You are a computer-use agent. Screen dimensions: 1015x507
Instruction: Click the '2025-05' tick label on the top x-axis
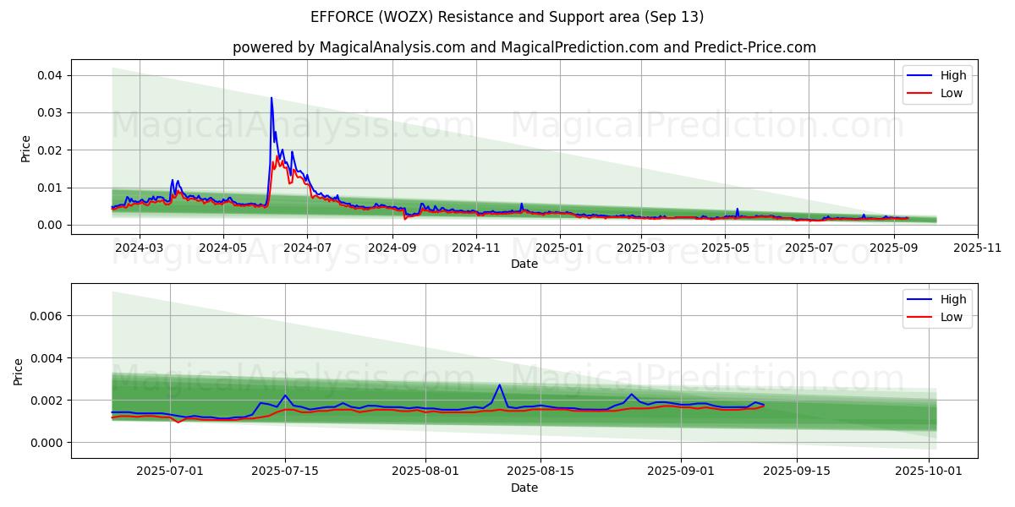(x=726, y=248)
